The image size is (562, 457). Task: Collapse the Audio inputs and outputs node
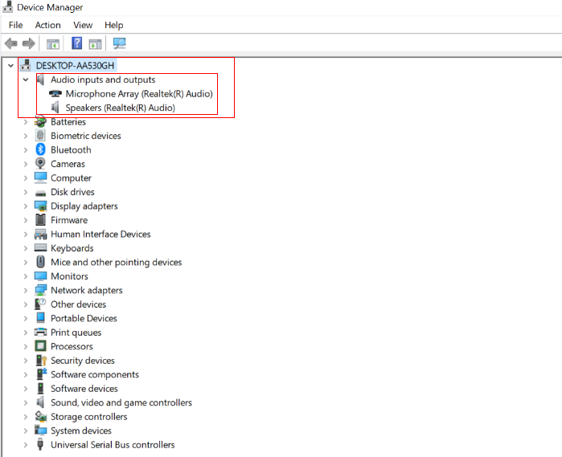point(26,80)
